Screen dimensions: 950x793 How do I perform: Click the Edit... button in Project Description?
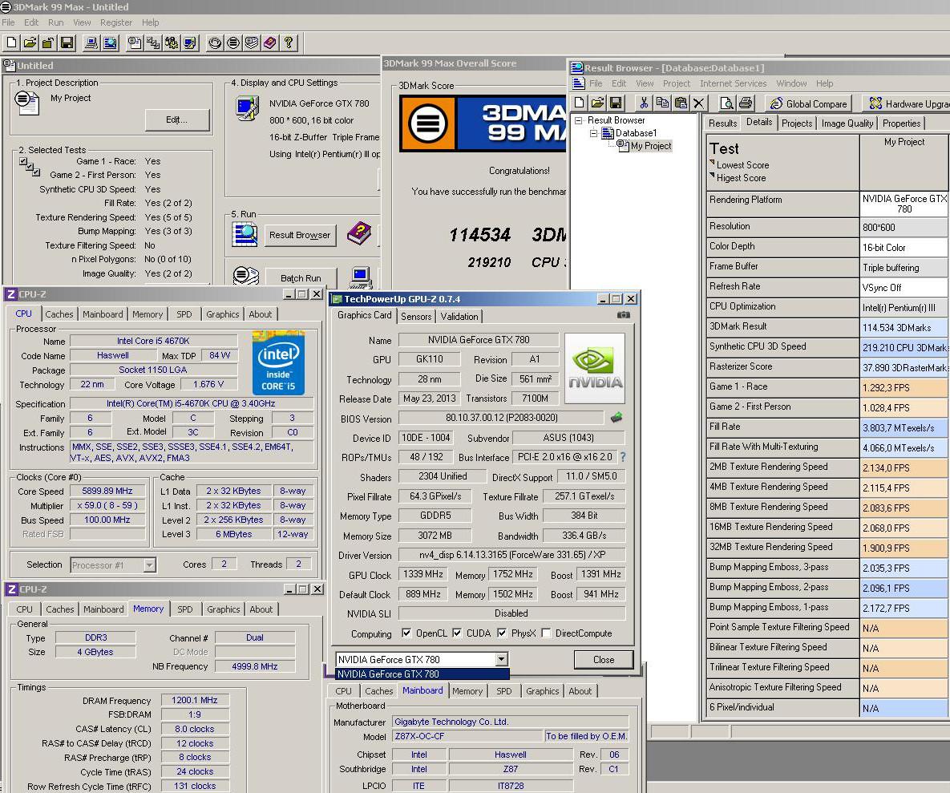(x=177, y=120)
